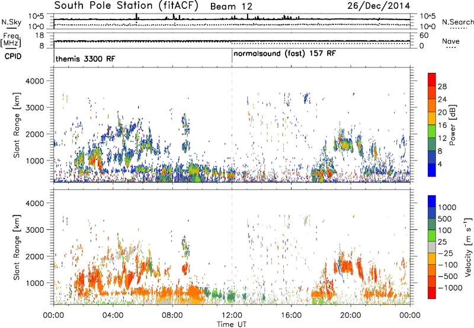Screen dimensions: 474x328
Task: Click the -1000 tick on Velocity colorbar
Action: pos(450,288)
